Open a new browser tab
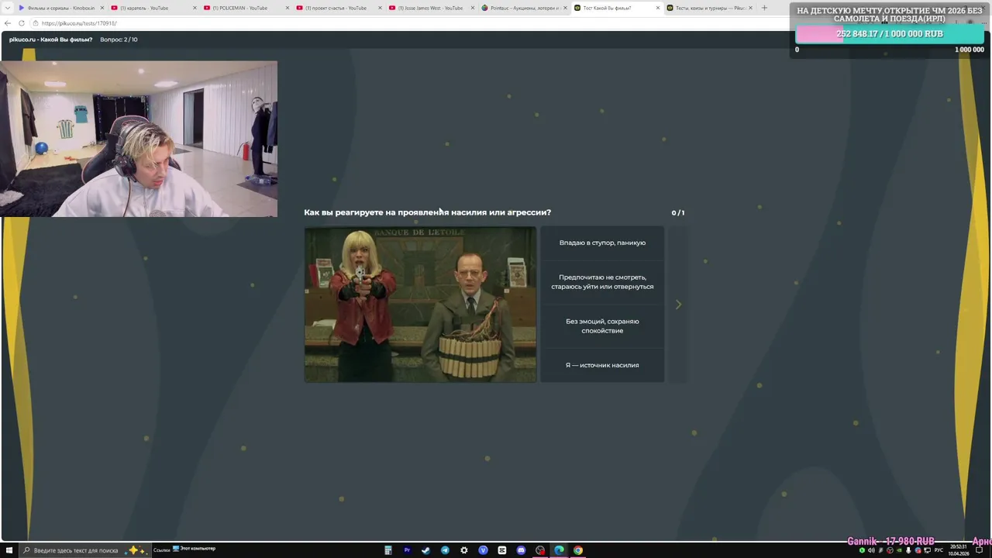992x558 pixels. [x=764, y=8]
